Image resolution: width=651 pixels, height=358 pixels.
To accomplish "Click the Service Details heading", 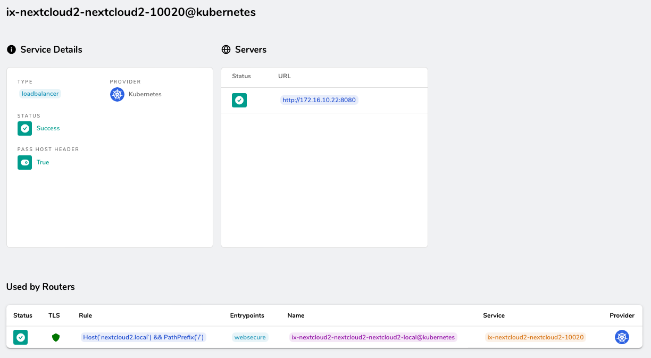I will pos(51,49).
